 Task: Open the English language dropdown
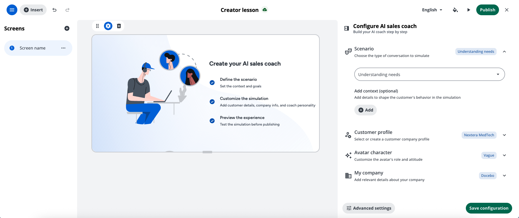click(432, 10)
